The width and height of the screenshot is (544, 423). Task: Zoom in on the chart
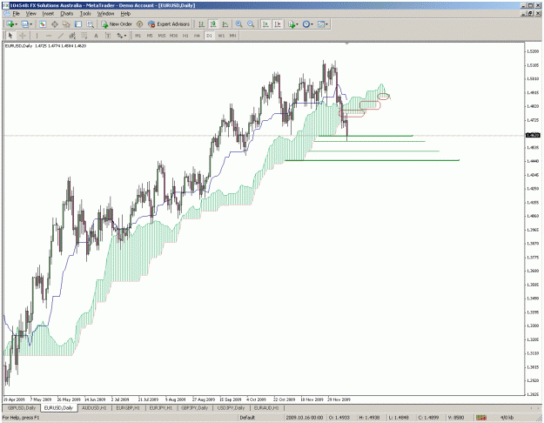click(x=238, y=24)
